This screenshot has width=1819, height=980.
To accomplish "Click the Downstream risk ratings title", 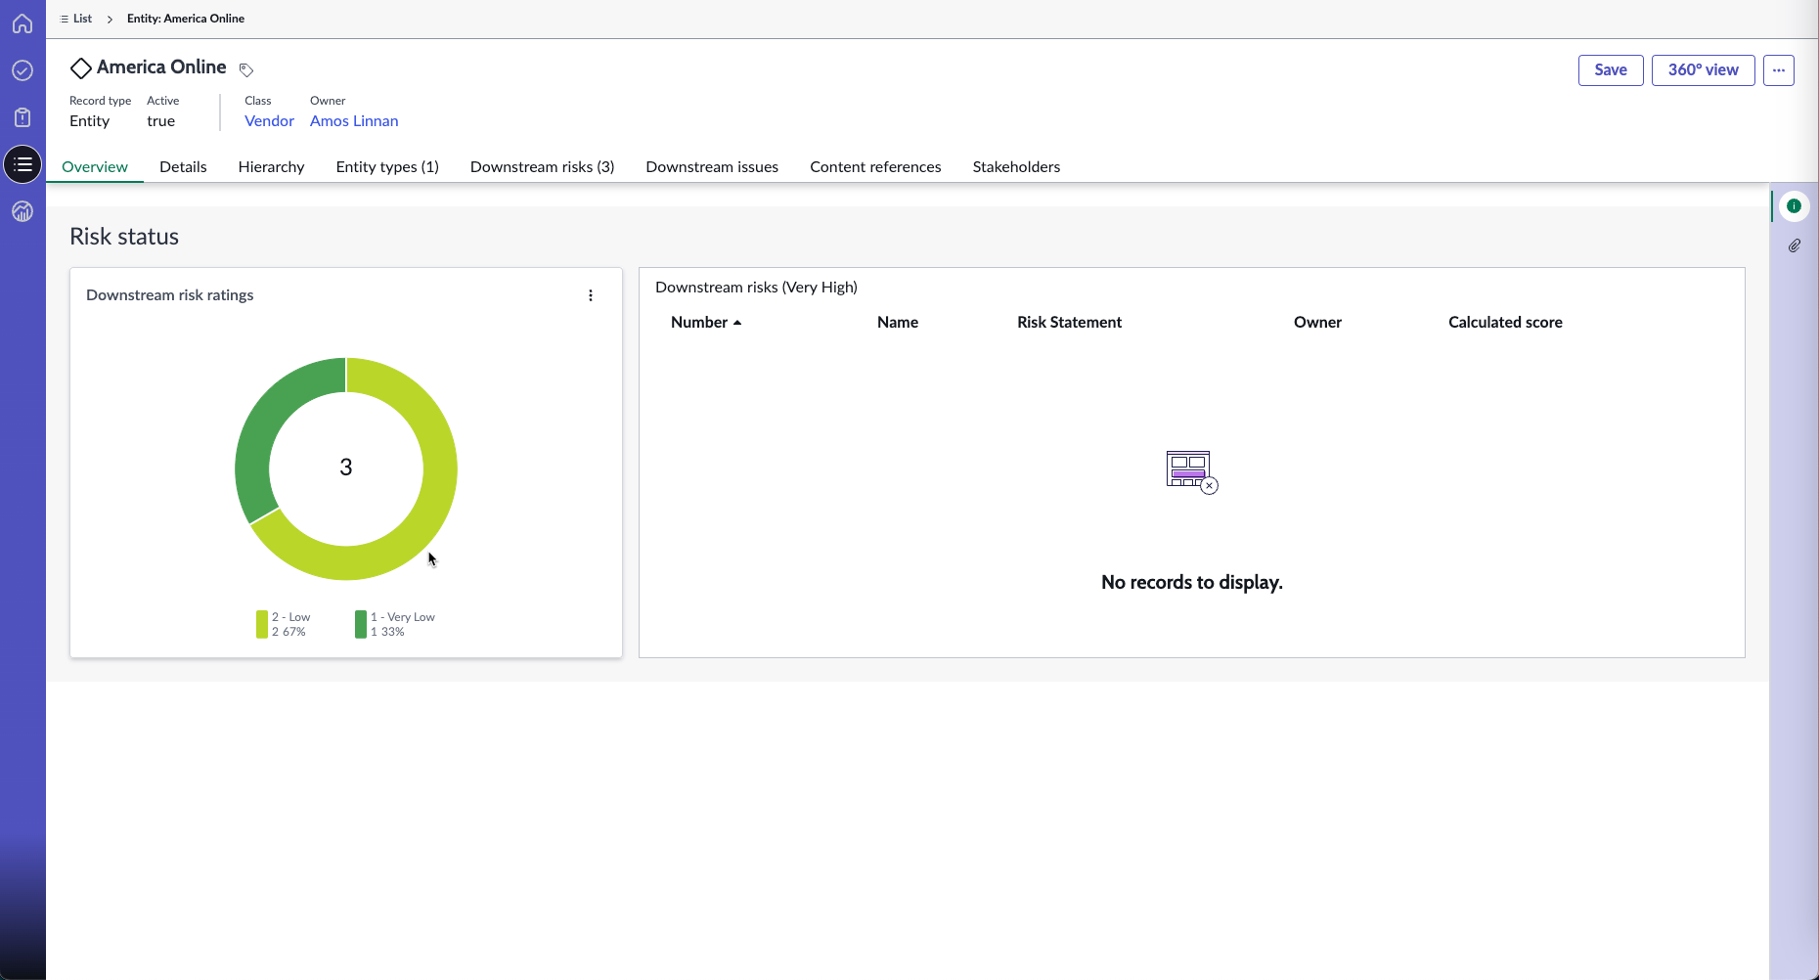I will point(169,295).
